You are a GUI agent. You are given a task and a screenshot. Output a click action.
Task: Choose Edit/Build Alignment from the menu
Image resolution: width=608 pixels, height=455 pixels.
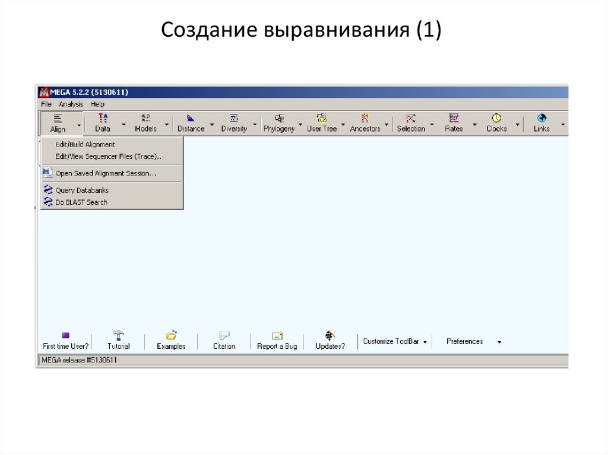tap(85, 144)
